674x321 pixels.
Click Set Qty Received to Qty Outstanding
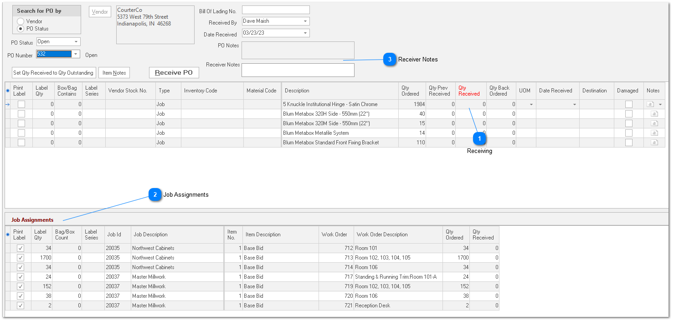(x=53, y=72)
